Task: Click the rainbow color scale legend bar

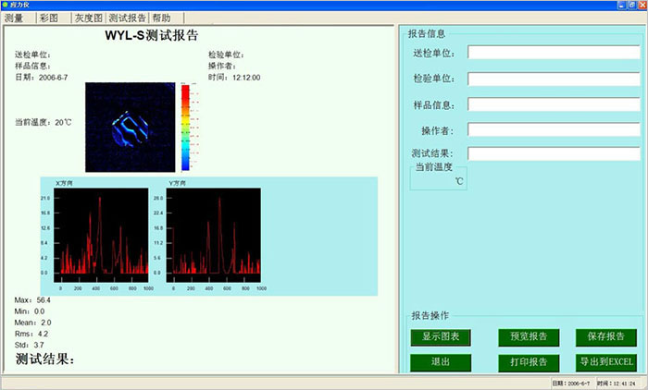Action: click(185, 128)
